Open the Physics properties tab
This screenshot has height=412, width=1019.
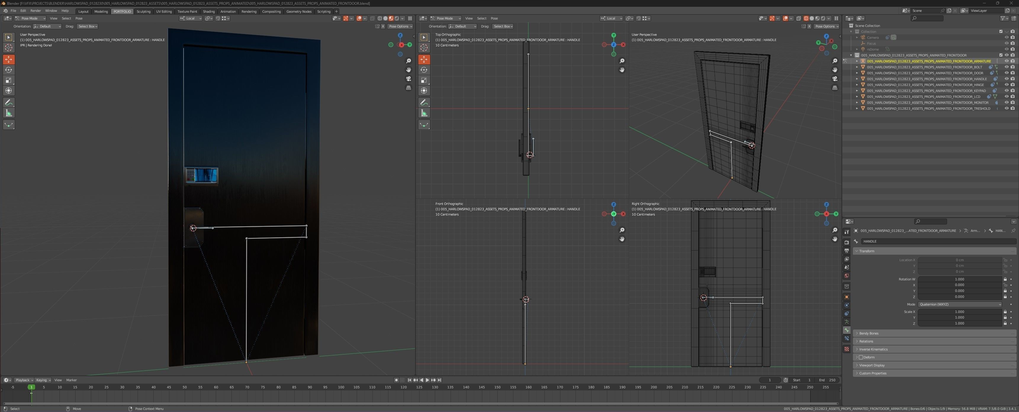[x=846, y=305]
